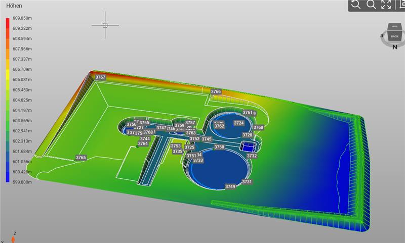Image resolution: width=405 pixels, height=243 pixels.
Task: Select point label 3744
Action: pyautogui.click(x=145, y=138)
